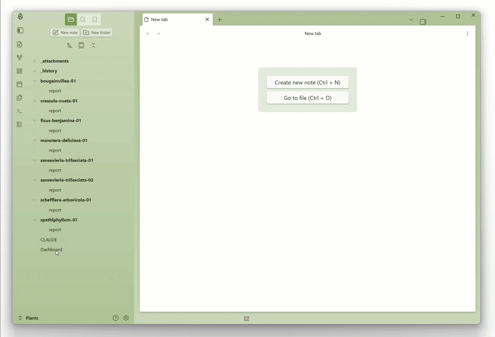Image resolution: width=495 pixels, height=337 pixels.
Task: Open today's daily note calendar icon
Action: [19, 85]
